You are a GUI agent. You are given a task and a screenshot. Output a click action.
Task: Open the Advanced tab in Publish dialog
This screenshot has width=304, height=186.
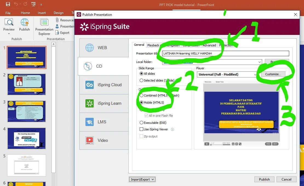click(209, 45)
